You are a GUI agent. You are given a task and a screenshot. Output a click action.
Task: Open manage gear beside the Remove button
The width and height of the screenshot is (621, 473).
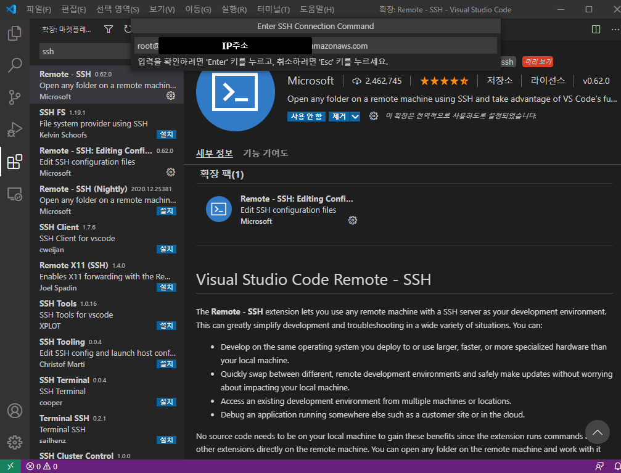373,116
